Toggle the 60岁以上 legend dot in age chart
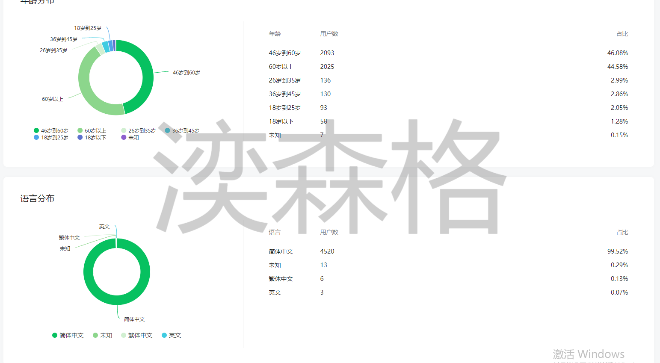This screenshot has height=363, width=660. point(80,130)
